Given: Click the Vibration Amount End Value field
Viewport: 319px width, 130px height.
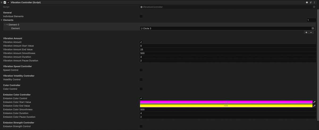Looking at the screenshot, I should 228,50.
